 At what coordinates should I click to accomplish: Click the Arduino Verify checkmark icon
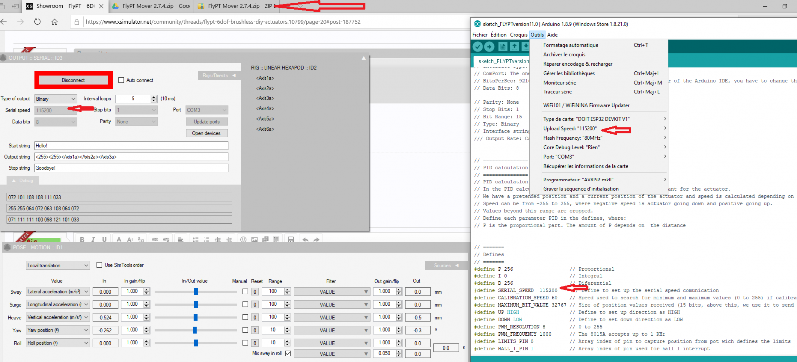(478, 46)
